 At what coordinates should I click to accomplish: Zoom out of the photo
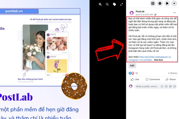coord(107,4)
